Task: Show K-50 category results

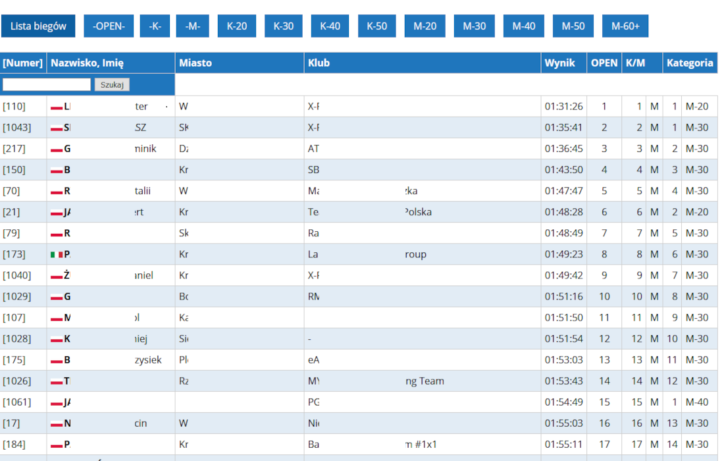Action: click(x=376, y=26)
